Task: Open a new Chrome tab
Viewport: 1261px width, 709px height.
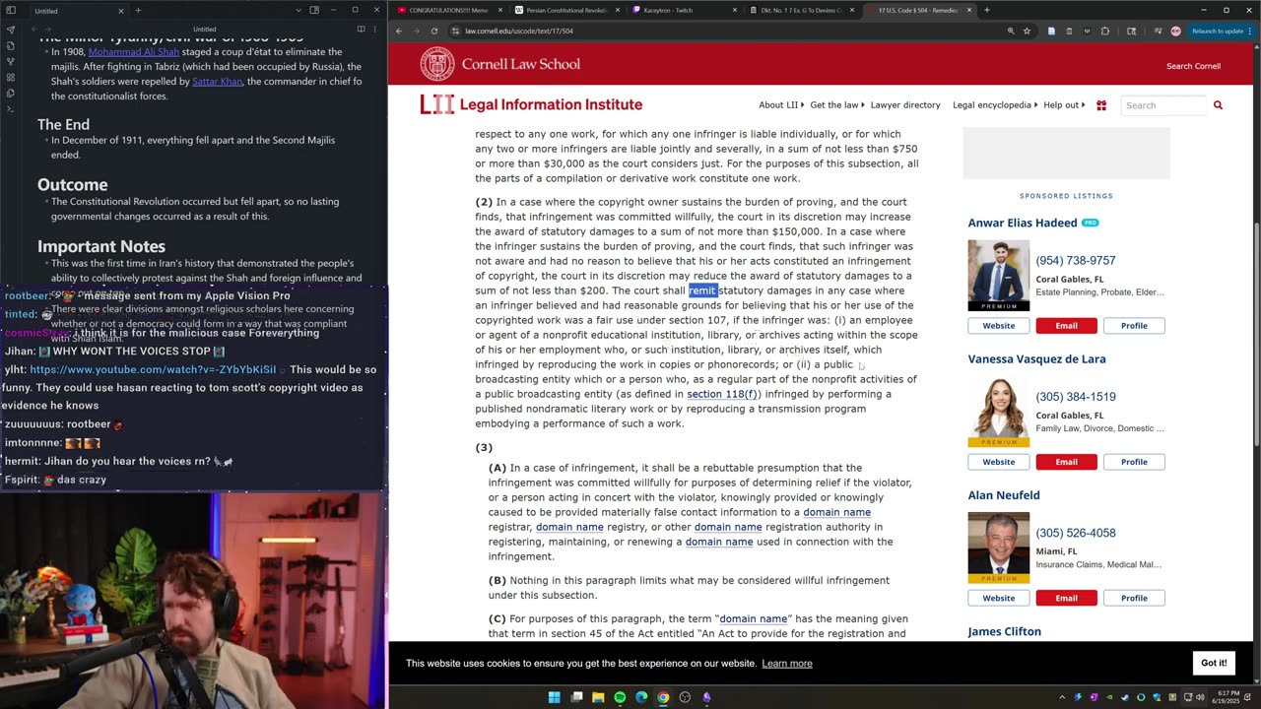Action: pos(986,10)
